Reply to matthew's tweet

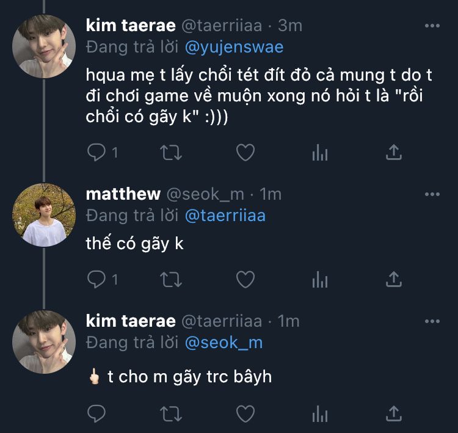pos(96,279)
